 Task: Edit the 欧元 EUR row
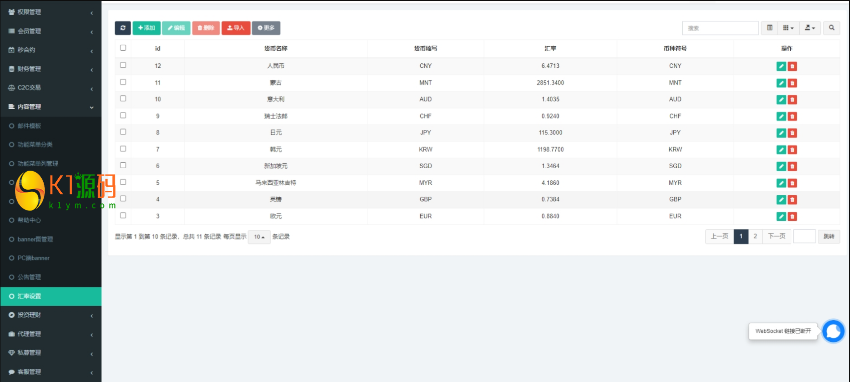[781, 216]
